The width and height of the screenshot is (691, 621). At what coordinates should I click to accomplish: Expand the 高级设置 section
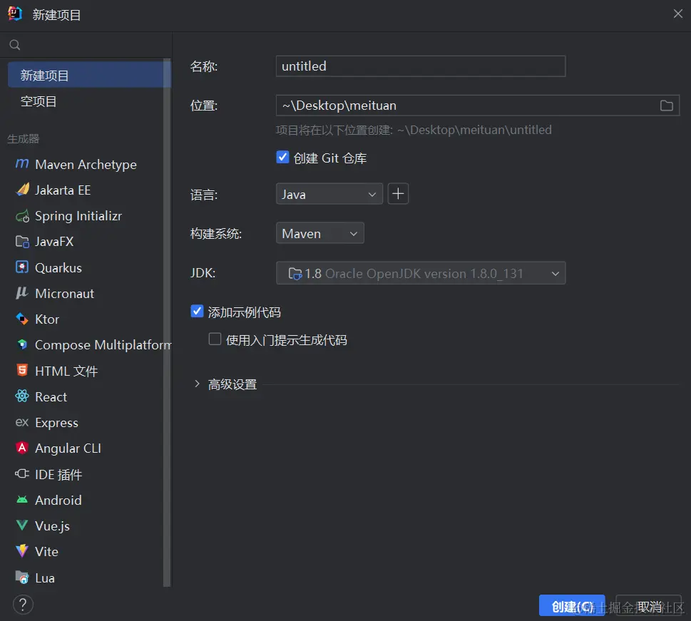(197, 384)
